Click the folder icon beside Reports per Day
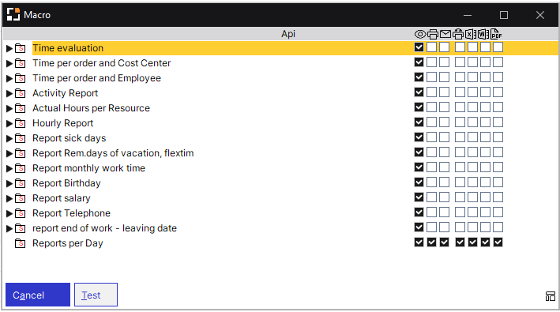560x312 pixels. [x=20, y=243]
